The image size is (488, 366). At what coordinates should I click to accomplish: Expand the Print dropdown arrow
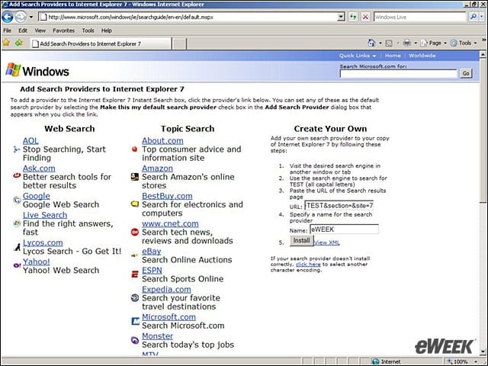[416, 43]
